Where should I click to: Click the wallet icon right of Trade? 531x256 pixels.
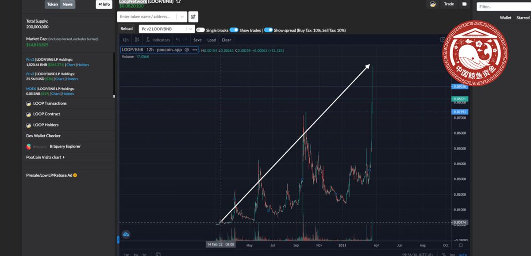pyautogui.click(x=464, y=4)
